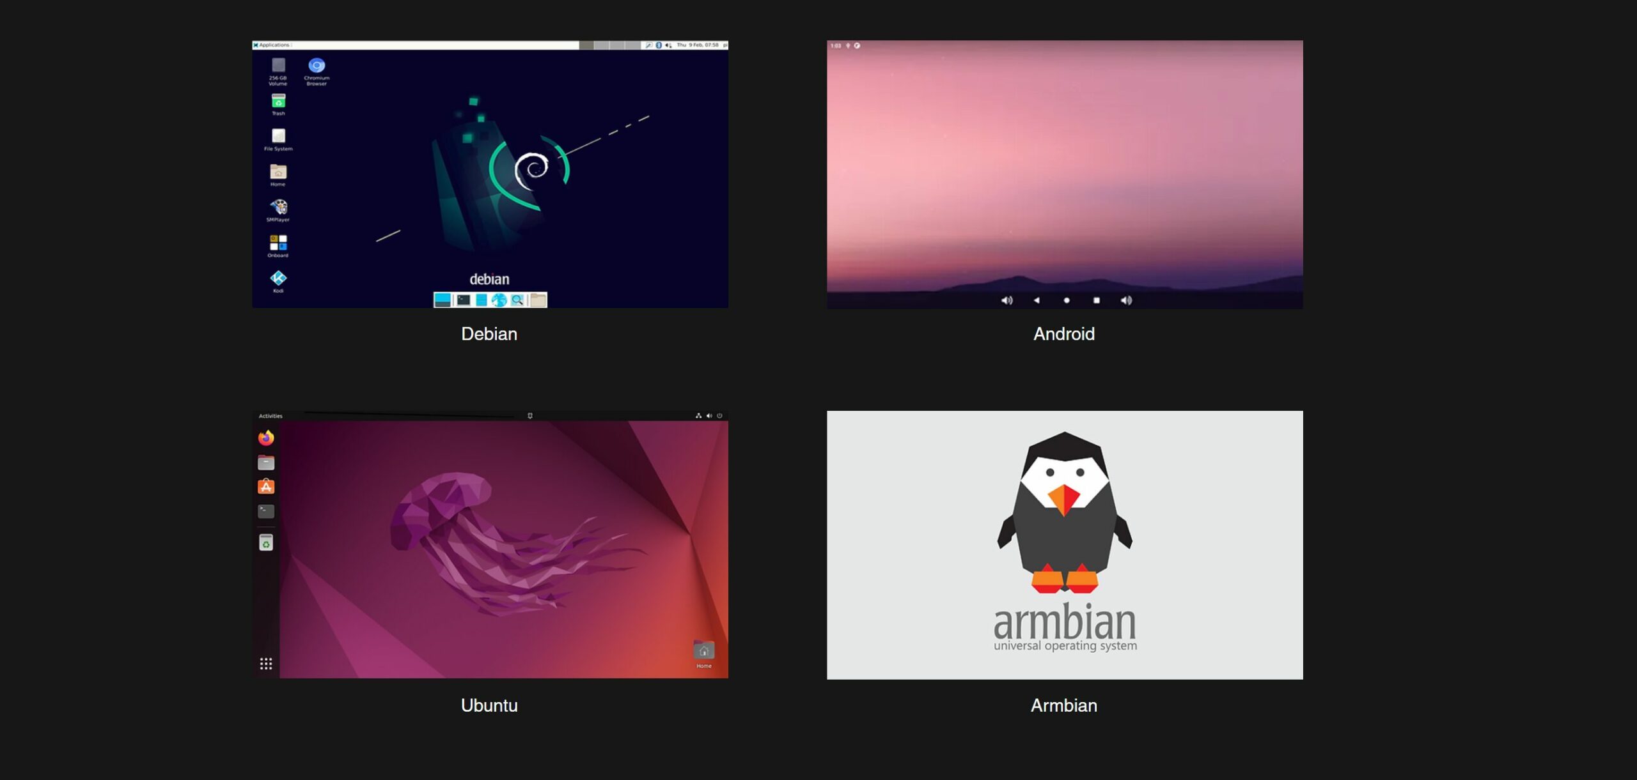Click the Debian screenshot thumbnail wallpaper
The image size is (1637, 780).
[x=490, y=174]
